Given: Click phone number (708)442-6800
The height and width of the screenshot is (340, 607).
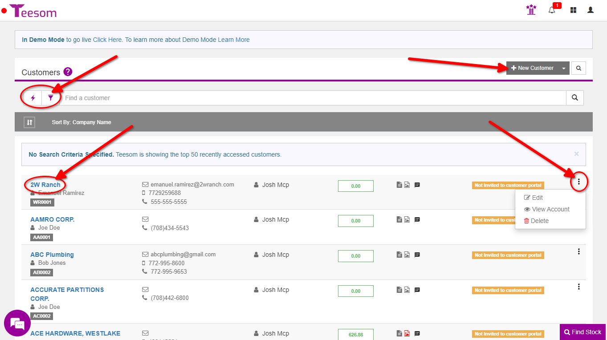Looking at the screenshot, I should click(170, 298).
